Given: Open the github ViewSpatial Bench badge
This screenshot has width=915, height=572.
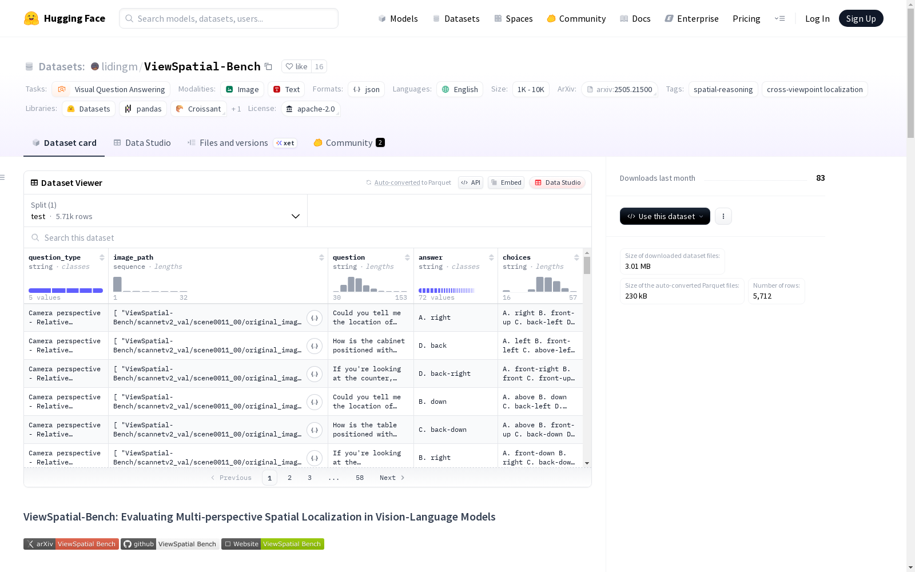Looking at the screenshot, I should [170, 544].
